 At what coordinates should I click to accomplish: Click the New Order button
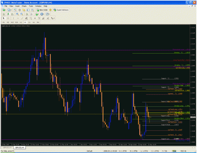coord(42,10)
